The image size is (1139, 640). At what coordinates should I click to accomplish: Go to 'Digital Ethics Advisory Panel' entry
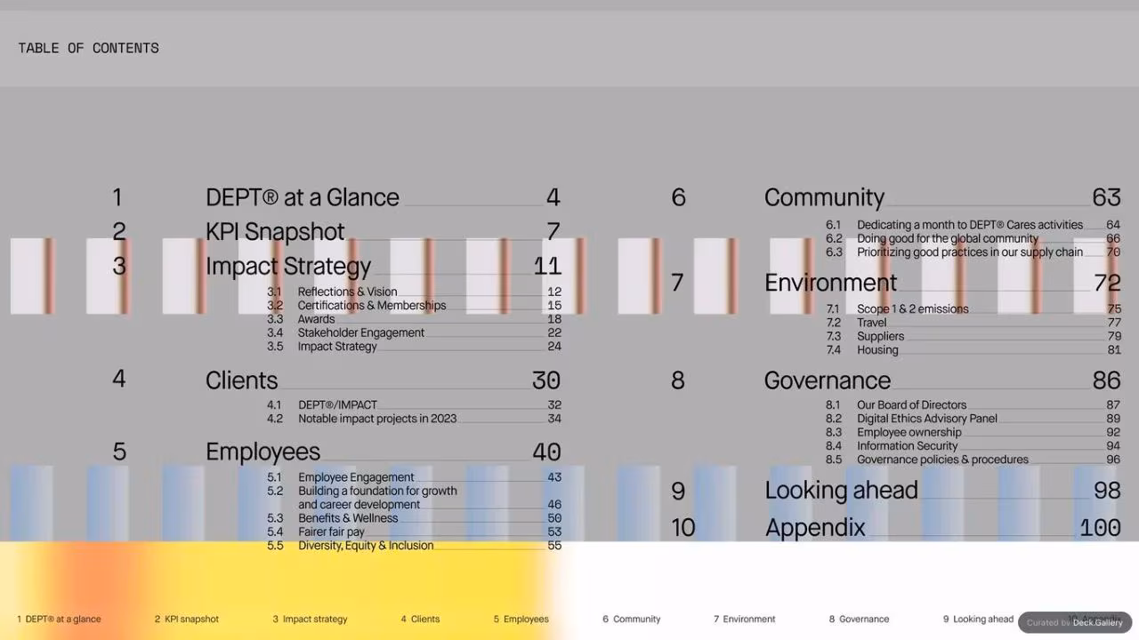point(927,419)
